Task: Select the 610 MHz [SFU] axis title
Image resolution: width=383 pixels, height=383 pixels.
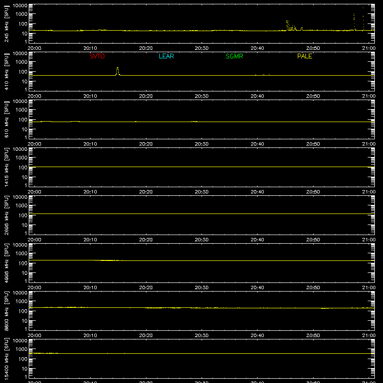Action: 6,119
